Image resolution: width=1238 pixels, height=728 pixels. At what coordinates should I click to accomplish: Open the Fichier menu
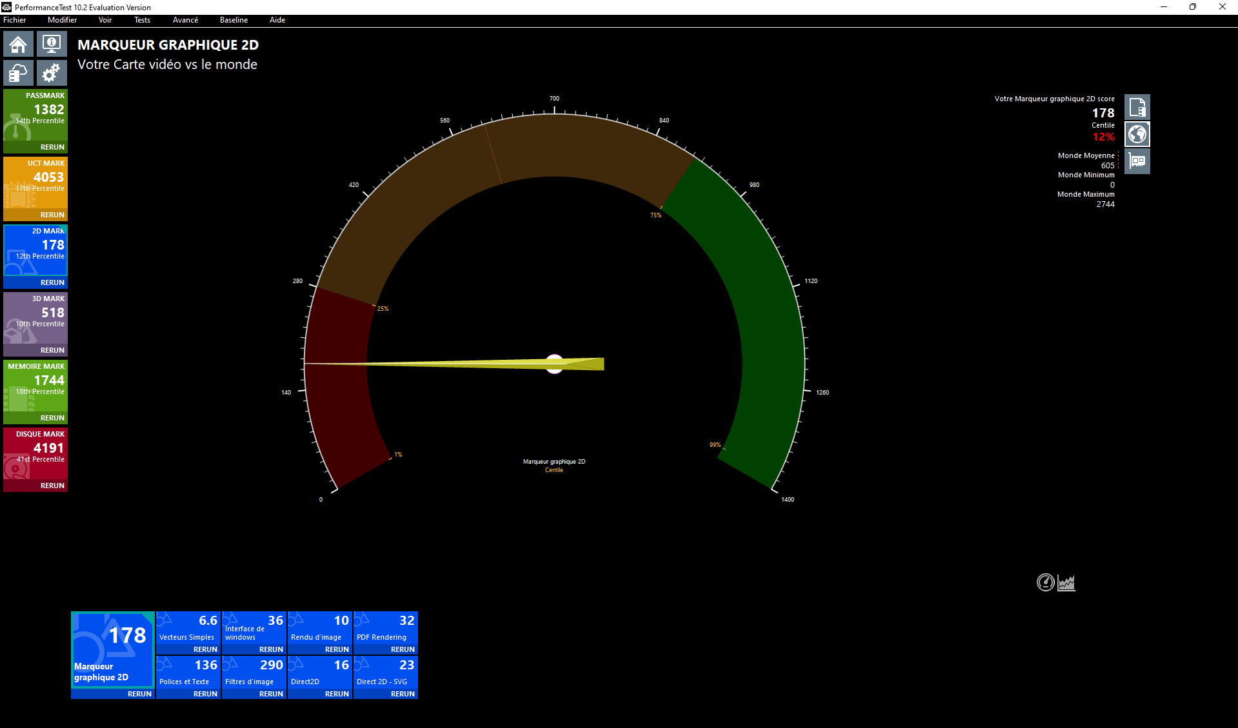pyautogui.click(x=15, y=20)
